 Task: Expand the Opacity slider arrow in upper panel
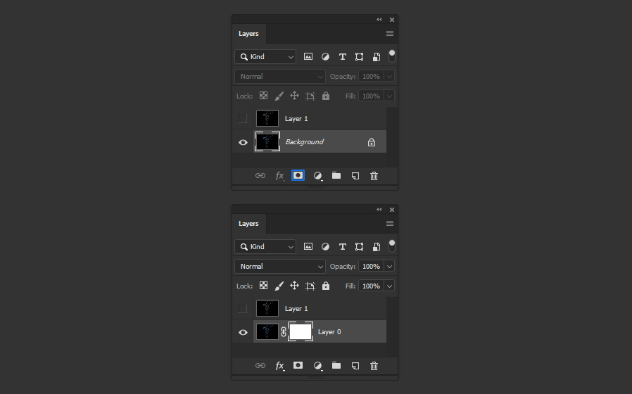point(389,76)
